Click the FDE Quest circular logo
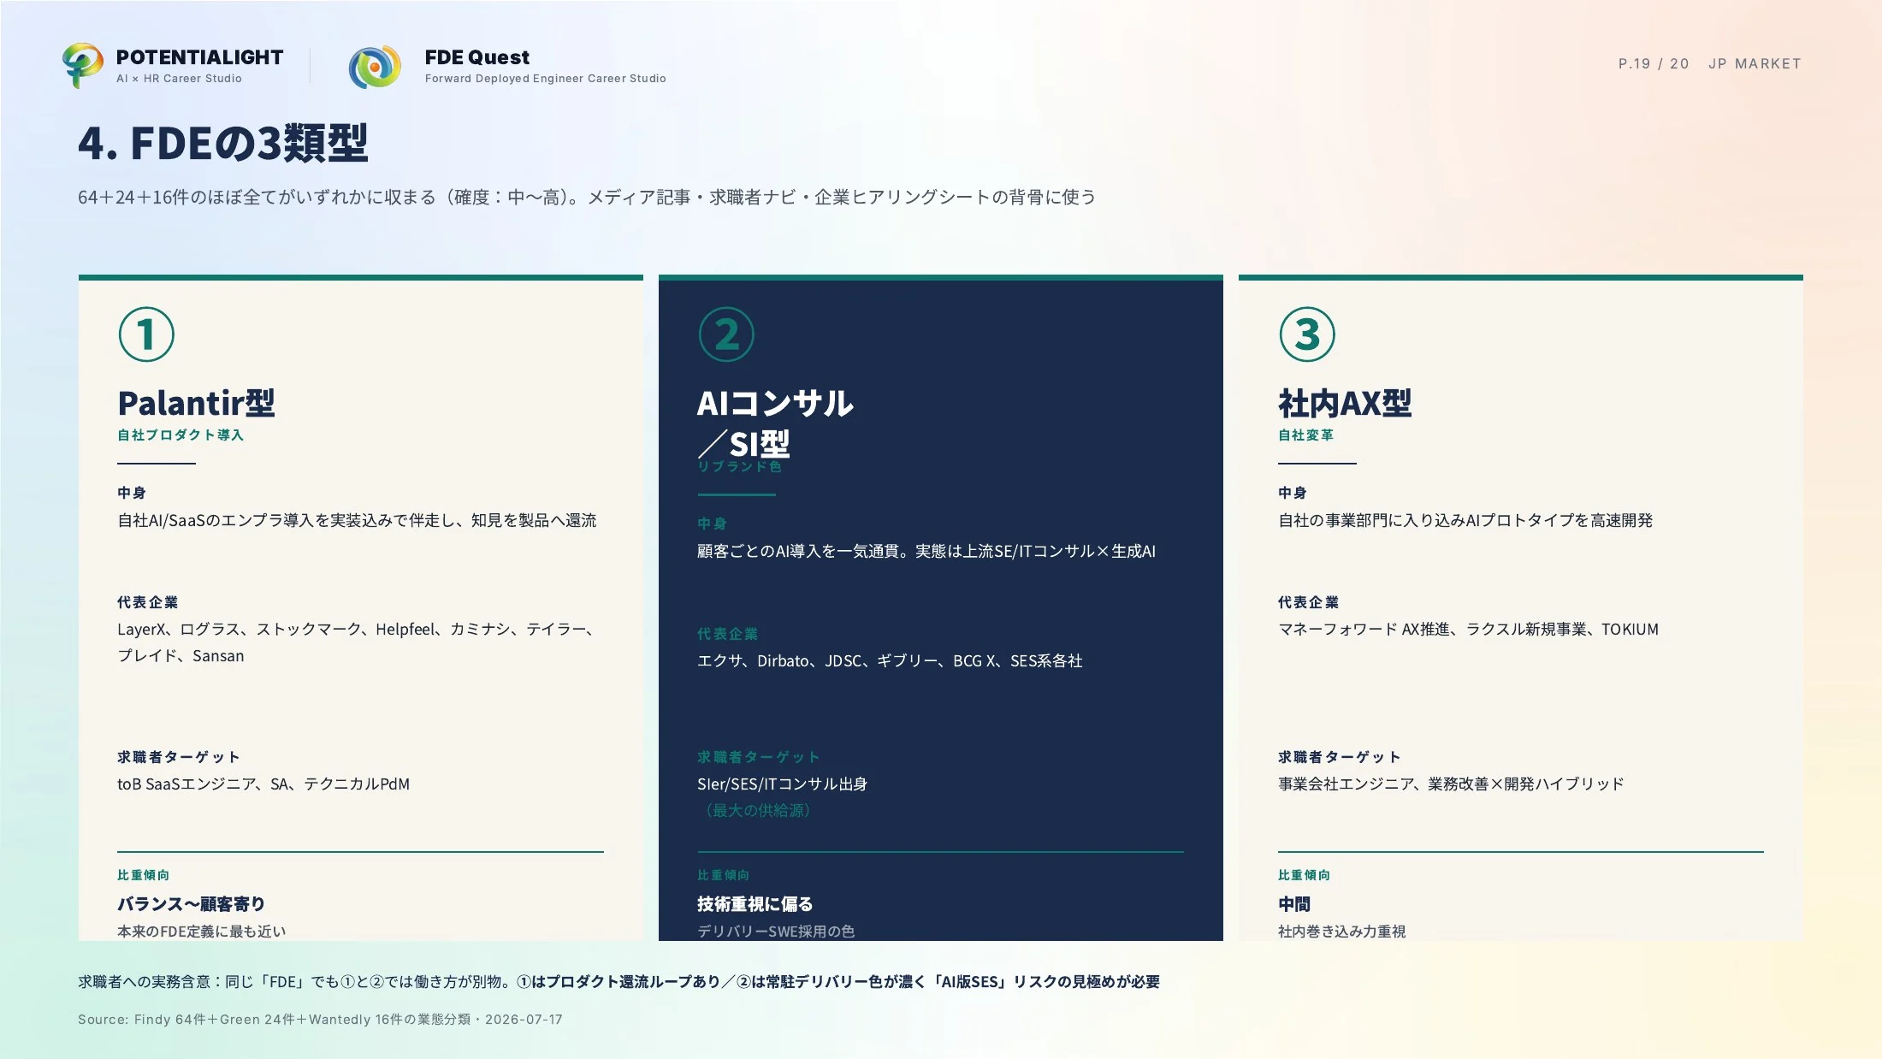This screenshot has width=1882, height=1059. [375, 67]
